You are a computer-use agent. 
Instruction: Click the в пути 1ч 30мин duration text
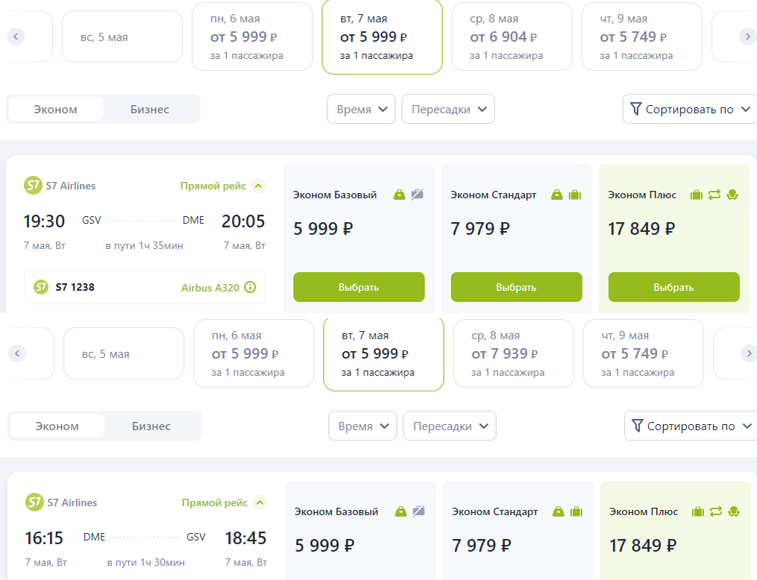[145, 562]
